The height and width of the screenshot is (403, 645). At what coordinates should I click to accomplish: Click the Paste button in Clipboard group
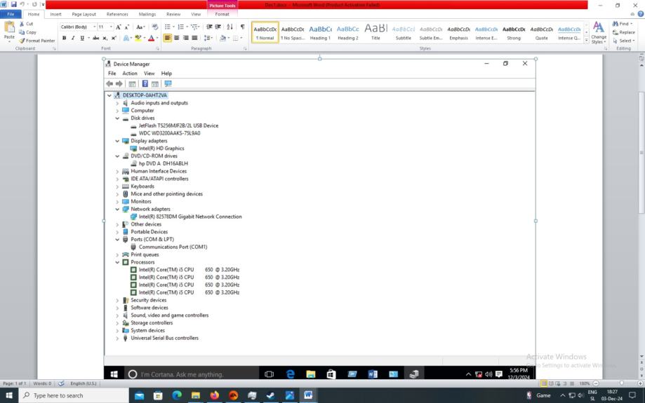point(9,30)
